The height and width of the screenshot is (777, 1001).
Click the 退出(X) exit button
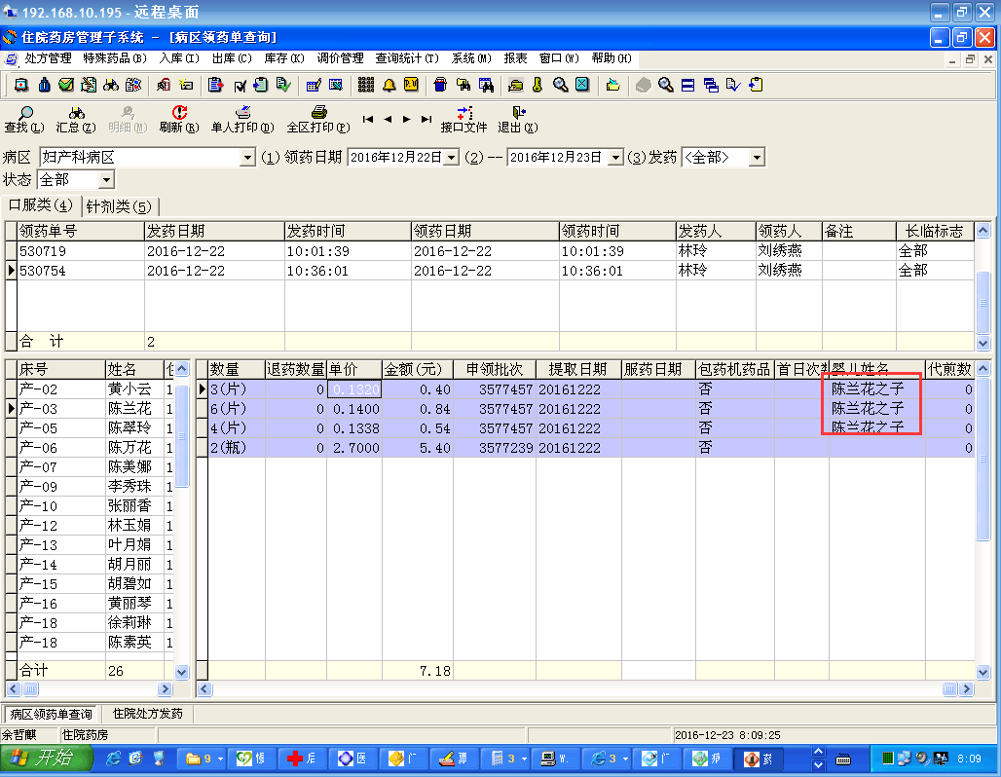click(518, 120)
